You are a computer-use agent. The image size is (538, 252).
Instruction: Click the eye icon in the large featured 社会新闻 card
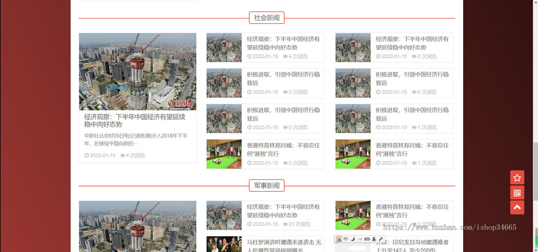click(x=122, y=156)
